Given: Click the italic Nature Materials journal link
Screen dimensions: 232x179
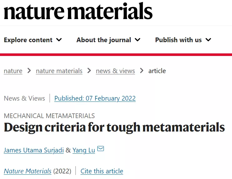Looking at the screenshot, I should point(27,171).
